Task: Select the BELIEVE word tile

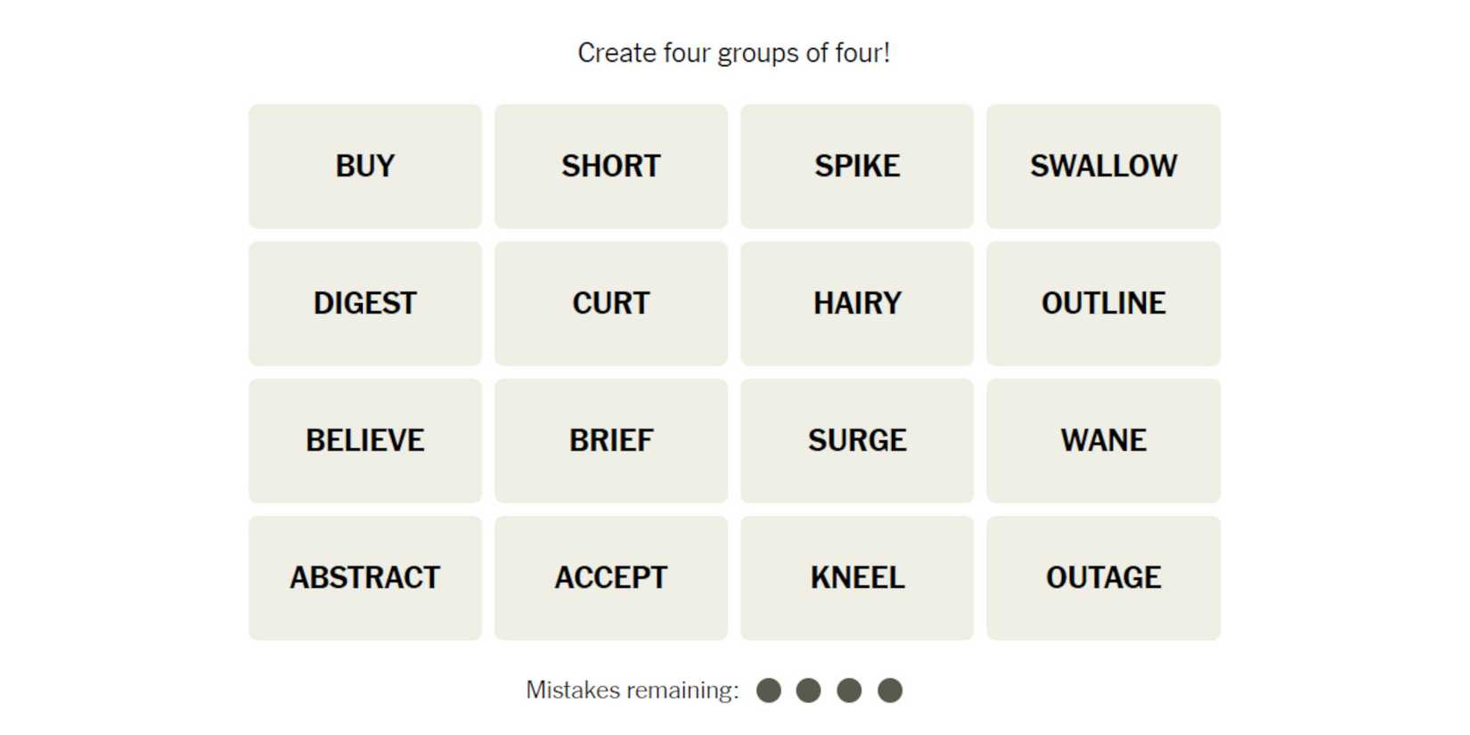Action: click(365, 441)
